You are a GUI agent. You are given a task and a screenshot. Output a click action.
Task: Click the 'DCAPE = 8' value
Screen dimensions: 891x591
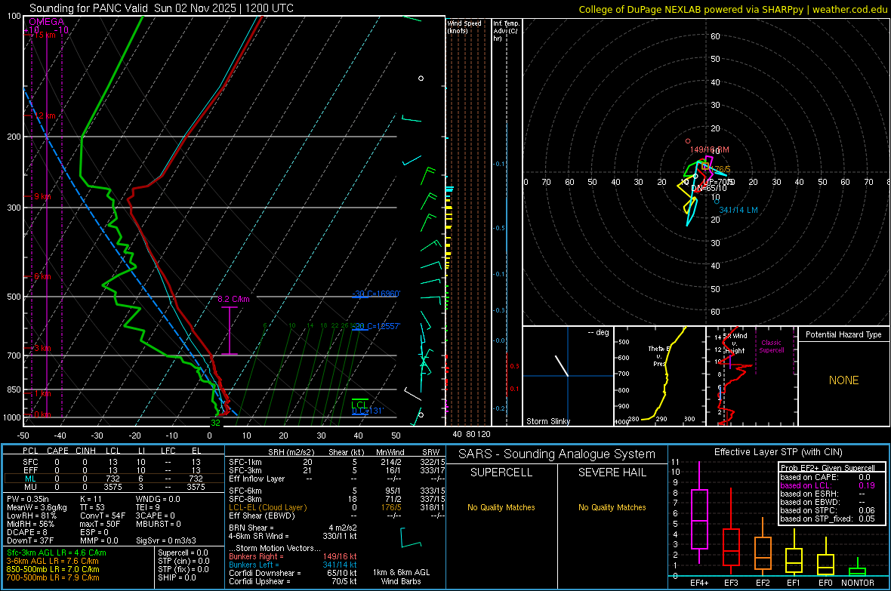pos(26,532)
